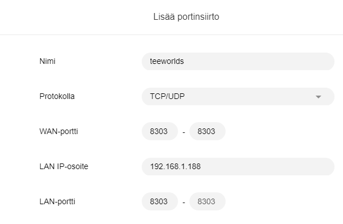
Task: Focus the WAN-portti start port field
Action: click(x=160, y=131)
